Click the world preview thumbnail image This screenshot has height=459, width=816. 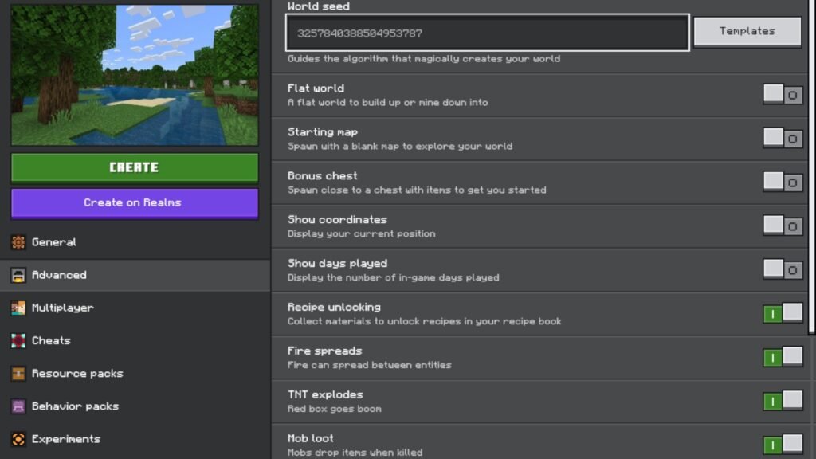click(x=134, y=75)
